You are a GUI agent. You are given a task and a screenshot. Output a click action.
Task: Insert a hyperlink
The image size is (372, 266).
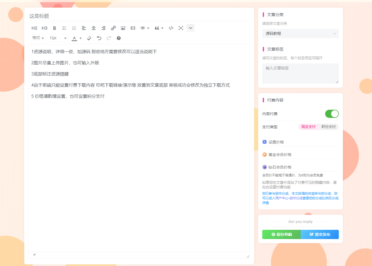113,28
